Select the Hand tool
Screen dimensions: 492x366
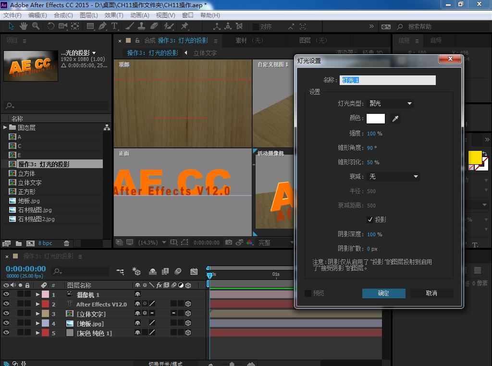24,26
